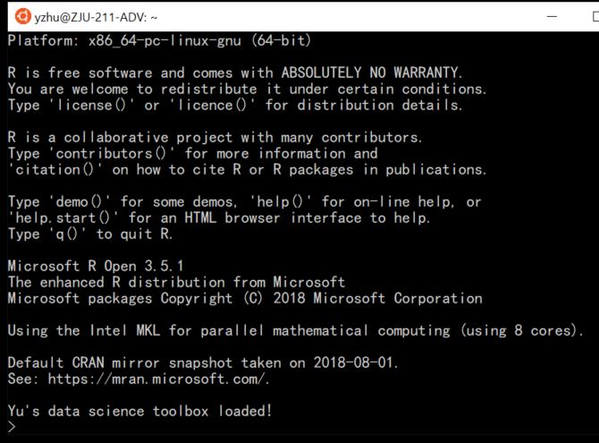Click the 'q()' quit command text
Image resolution: width=599 pixels, height=443 pixels.
coord(68,234)
